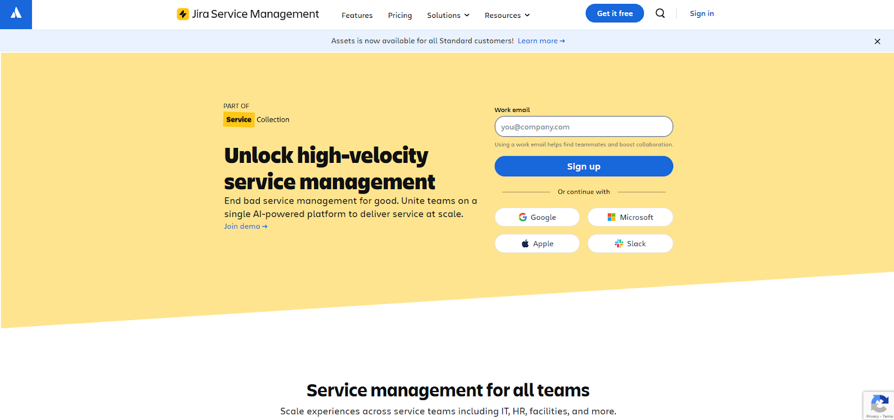The height and width of the screenshot is (420, 894).
Task: Click the Service Collection badge
Action: (x=256, y=119)
